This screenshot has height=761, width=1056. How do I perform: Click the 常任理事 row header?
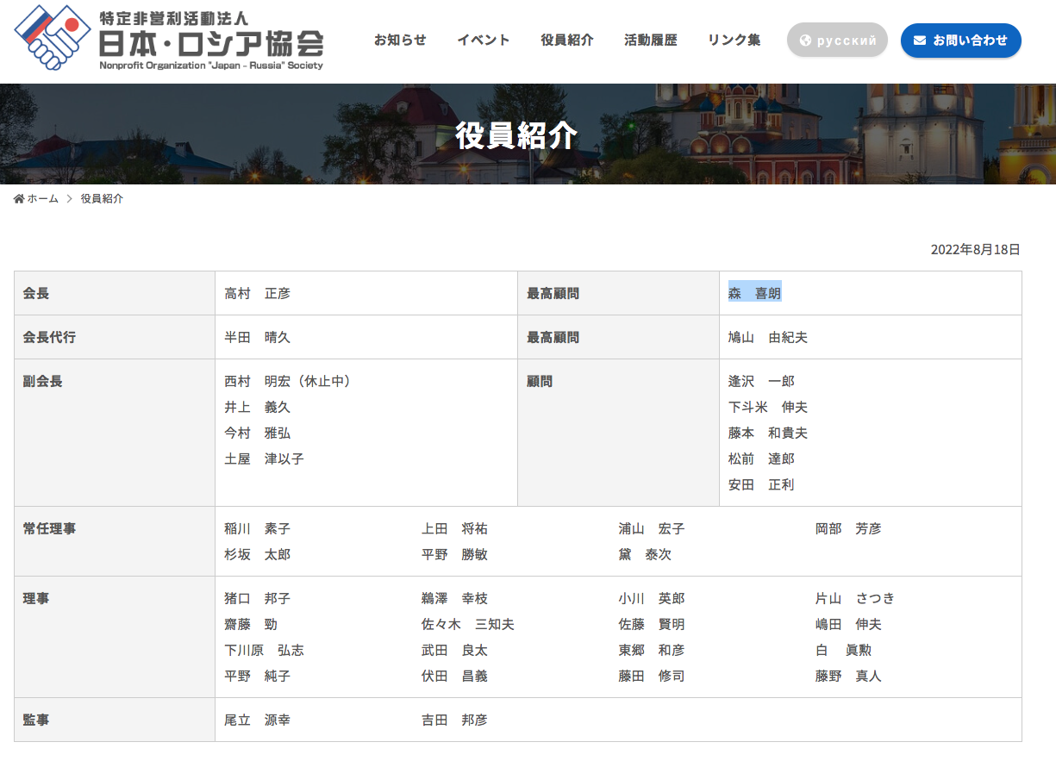coord(115,541)
